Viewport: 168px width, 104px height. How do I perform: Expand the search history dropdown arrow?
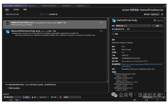(42, 14)
